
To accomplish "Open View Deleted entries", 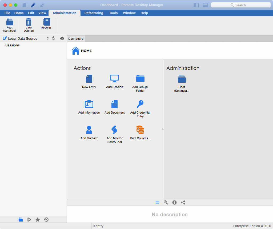I will pyautogui.click(x=29, y=25).
